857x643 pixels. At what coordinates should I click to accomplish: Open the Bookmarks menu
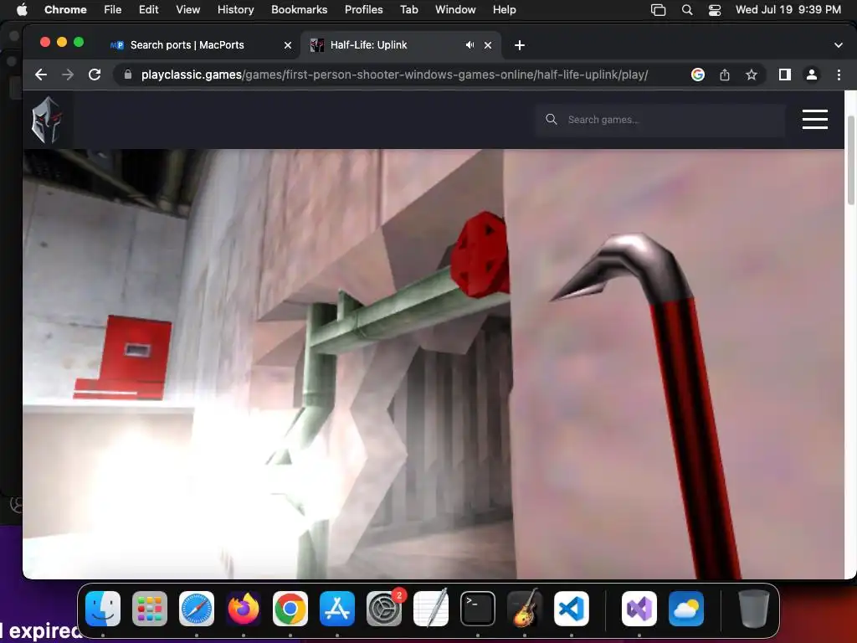coord(299,9)
